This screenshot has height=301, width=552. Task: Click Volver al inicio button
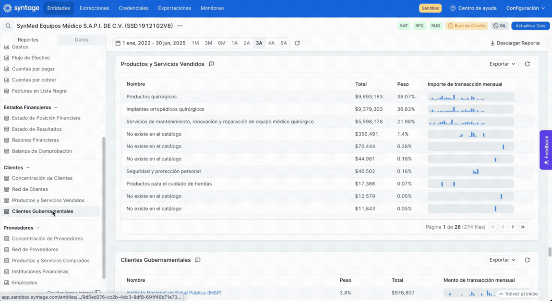point(518,294)
